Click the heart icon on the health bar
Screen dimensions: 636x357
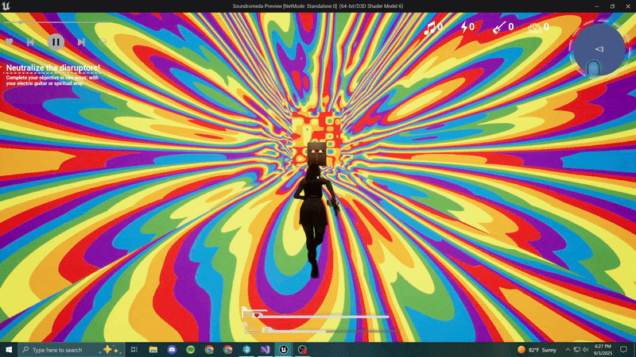coord(256,315)
